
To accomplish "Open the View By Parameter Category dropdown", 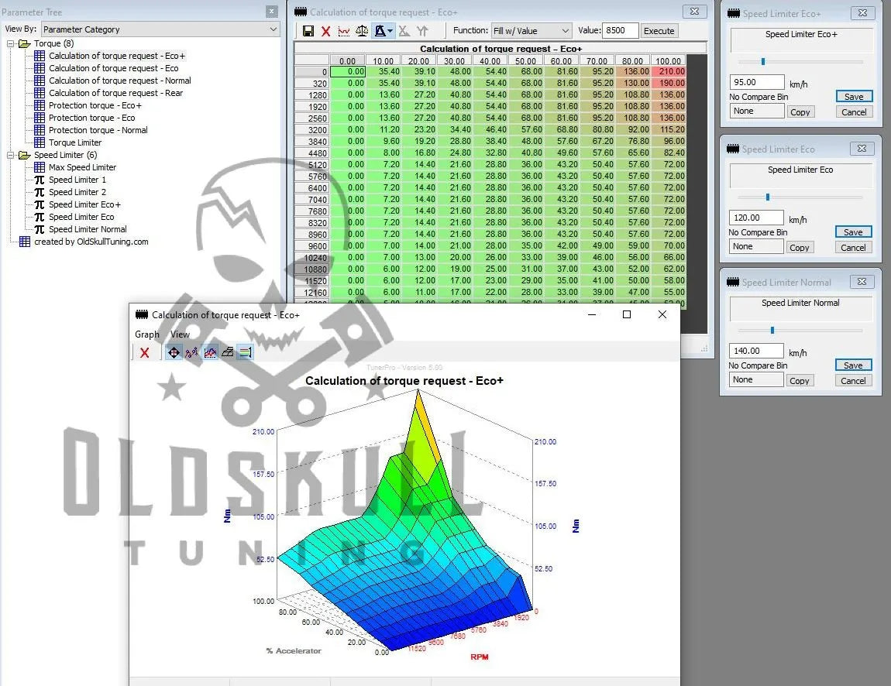I will tap(160, 29).
